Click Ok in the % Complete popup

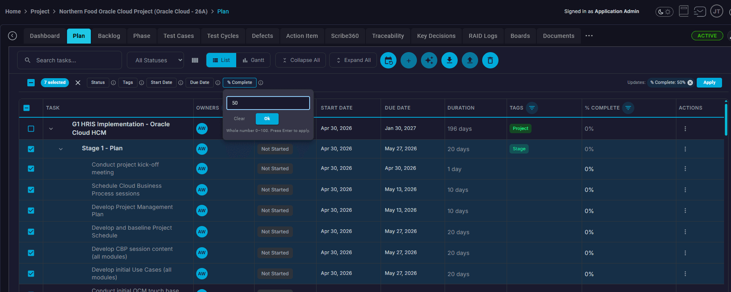point(267,119)
